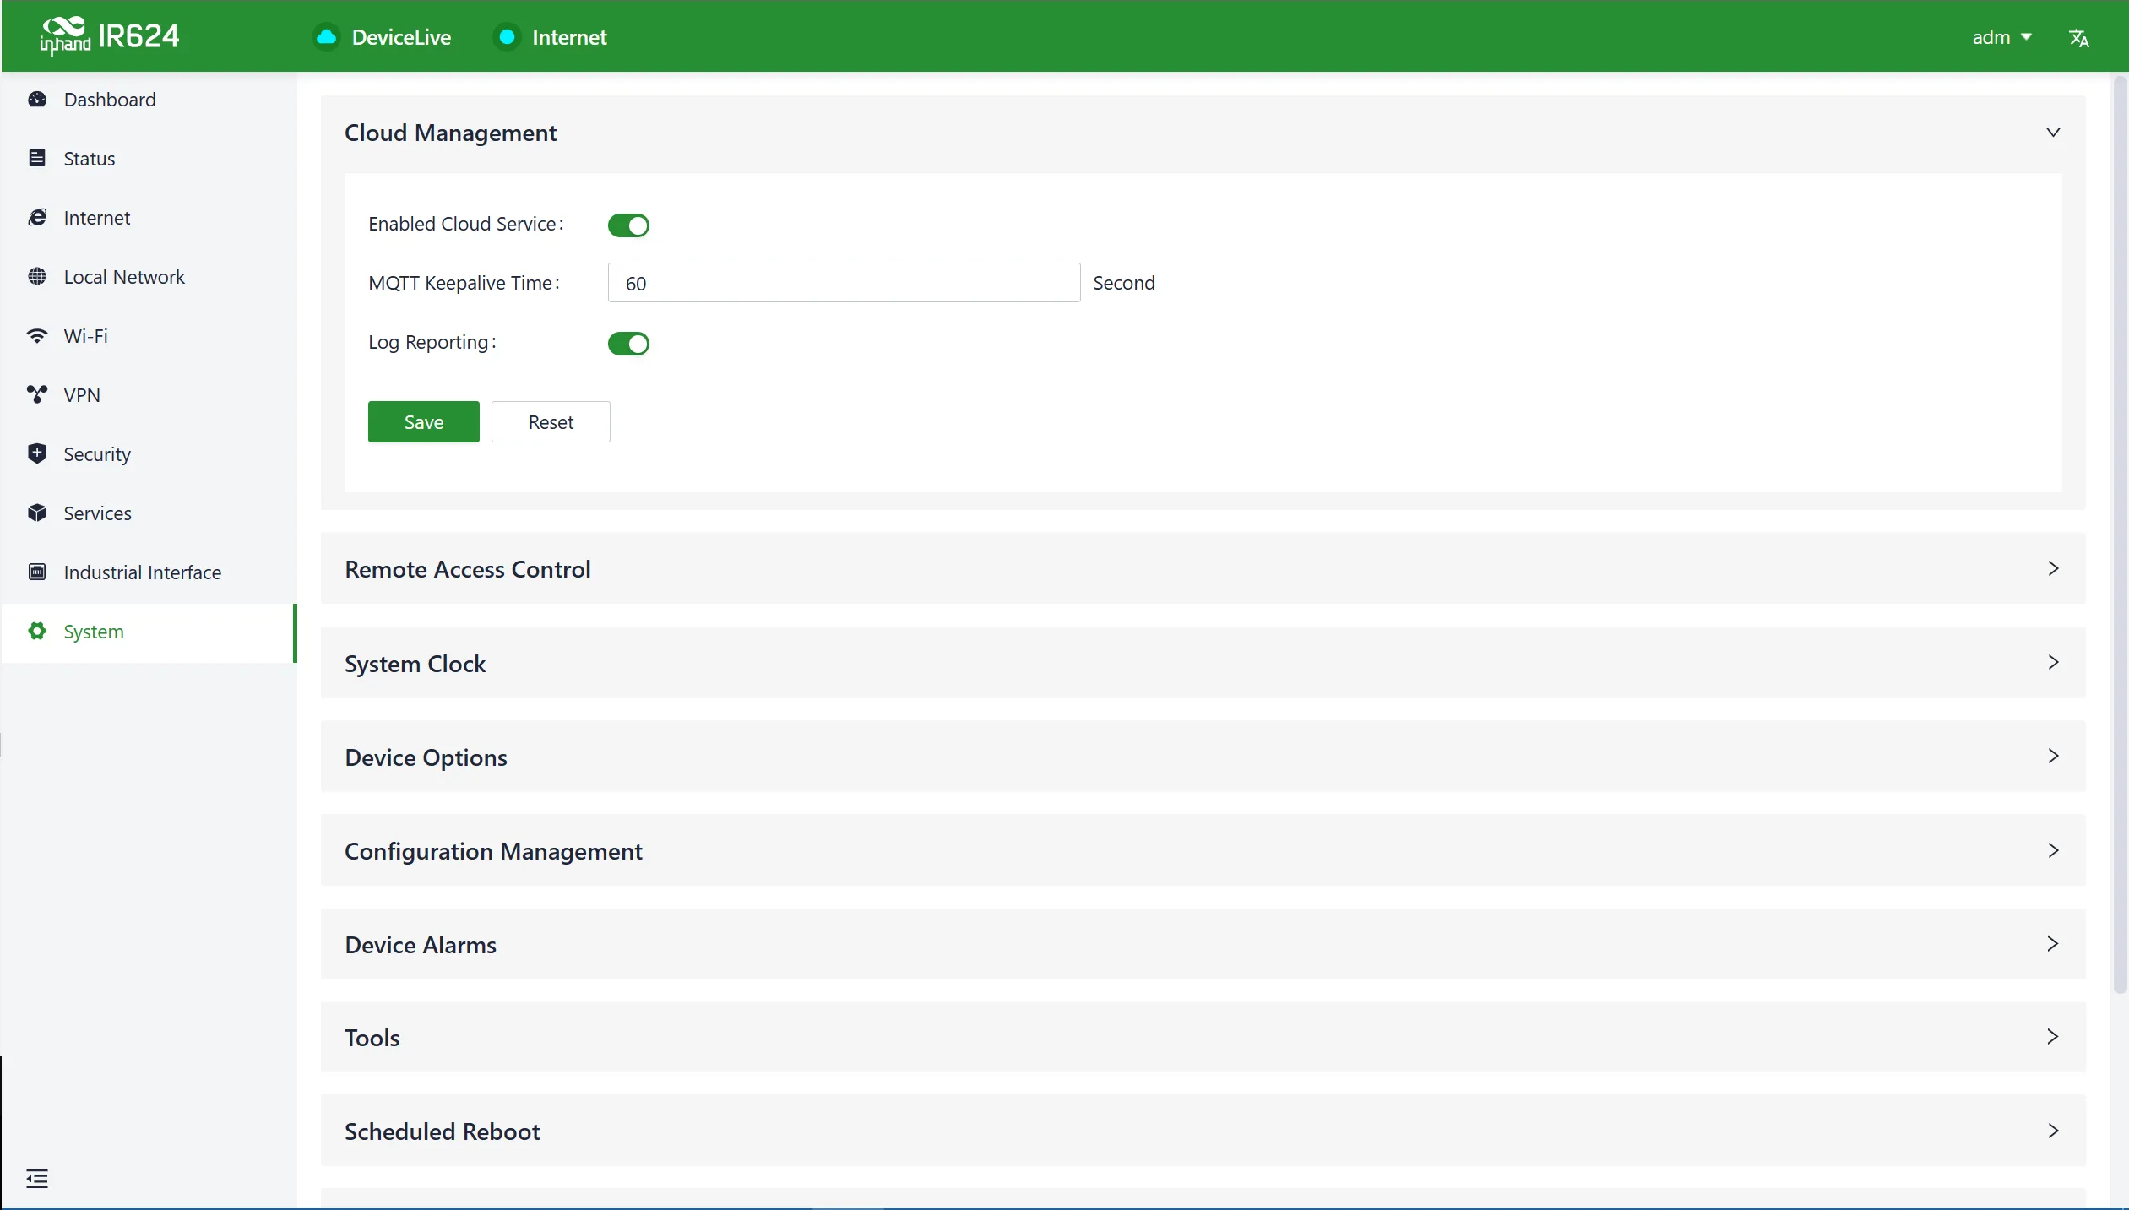This screenshot has width=2129, height=1210.
Task: Click the Second unit label
Action: click(1123, 283)
